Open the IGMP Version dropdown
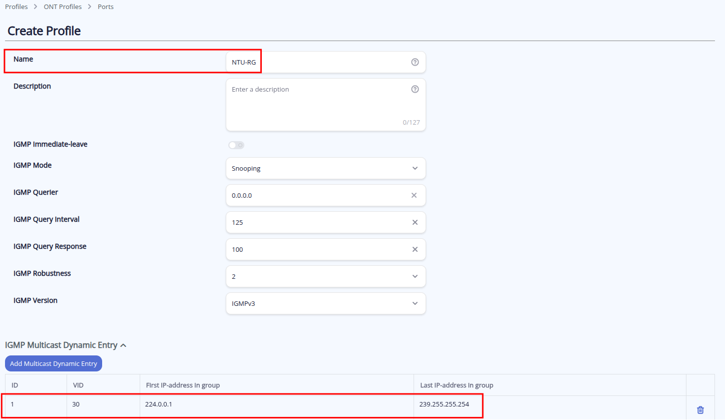The width and height of the screenshot is (725, 420). point(325,303)
